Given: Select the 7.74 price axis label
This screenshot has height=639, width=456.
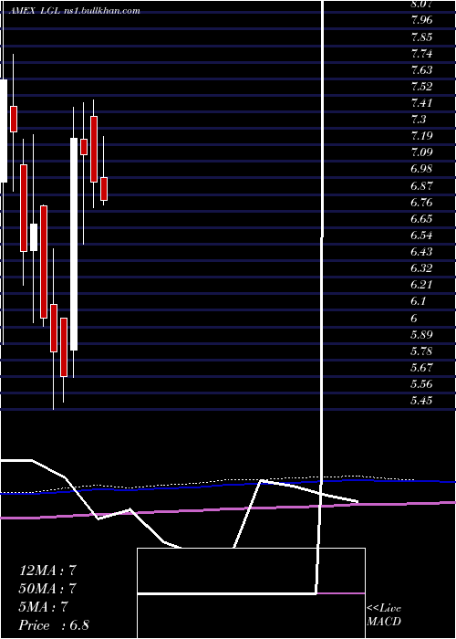Looking at the screenshot, I should [421, 53].
